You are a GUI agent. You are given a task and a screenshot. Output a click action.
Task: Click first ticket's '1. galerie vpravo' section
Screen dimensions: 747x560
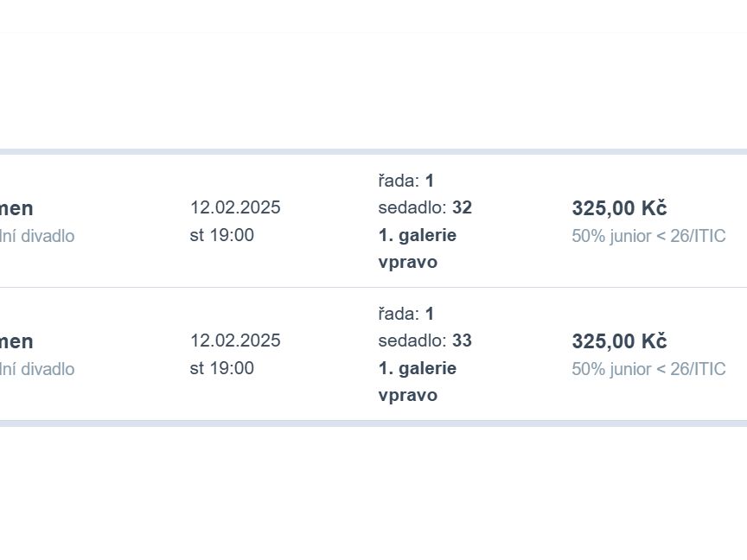(418, 249)
